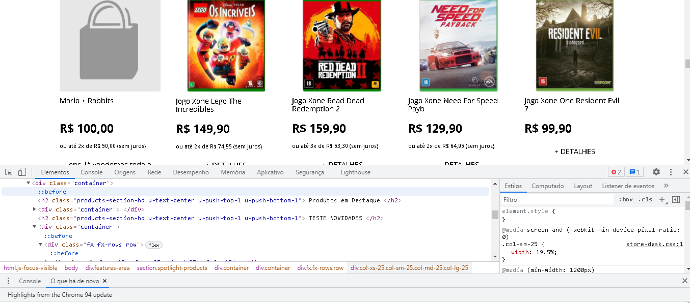
Task: Close the 'O que há de novo' tab
Action: 104,281
